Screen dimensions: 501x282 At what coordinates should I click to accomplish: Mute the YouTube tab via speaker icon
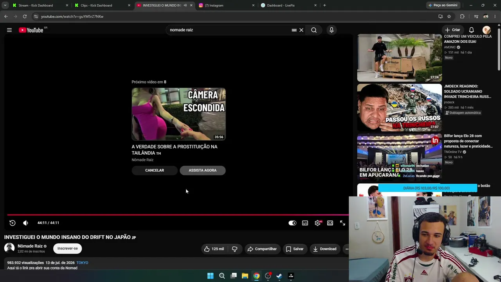click(185, 5)
